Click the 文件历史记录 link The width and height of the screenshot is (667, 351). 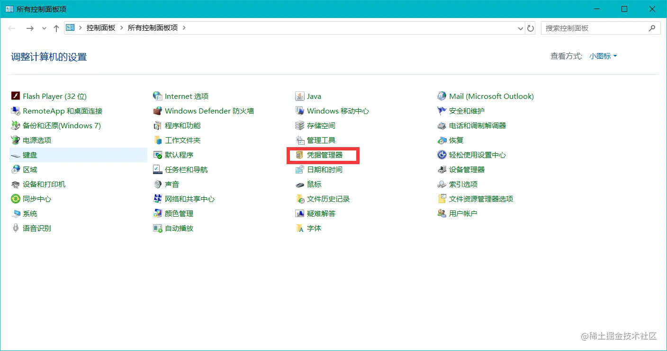point(328,199)
